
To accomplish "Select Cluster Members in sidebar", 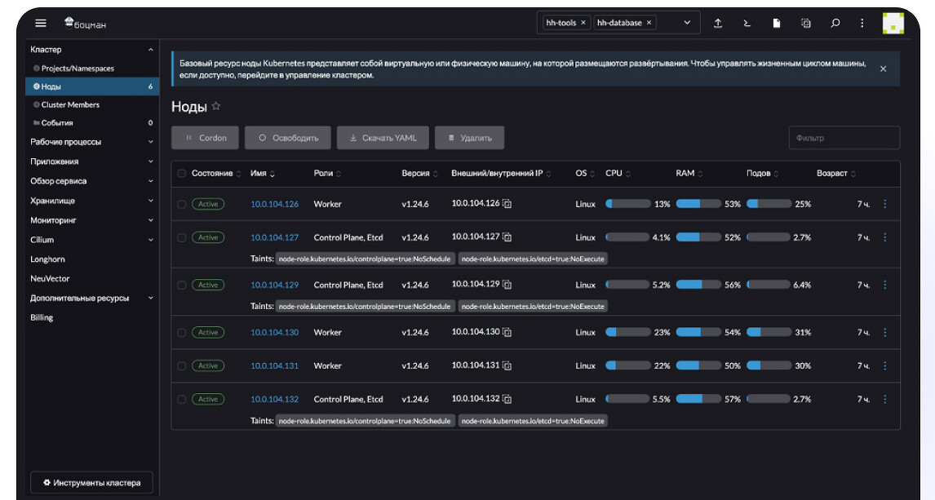I will pos(70,104).
